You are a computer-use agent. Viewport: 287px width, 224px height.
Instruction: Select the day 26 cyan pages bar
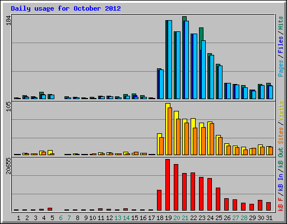click(229, 91)
